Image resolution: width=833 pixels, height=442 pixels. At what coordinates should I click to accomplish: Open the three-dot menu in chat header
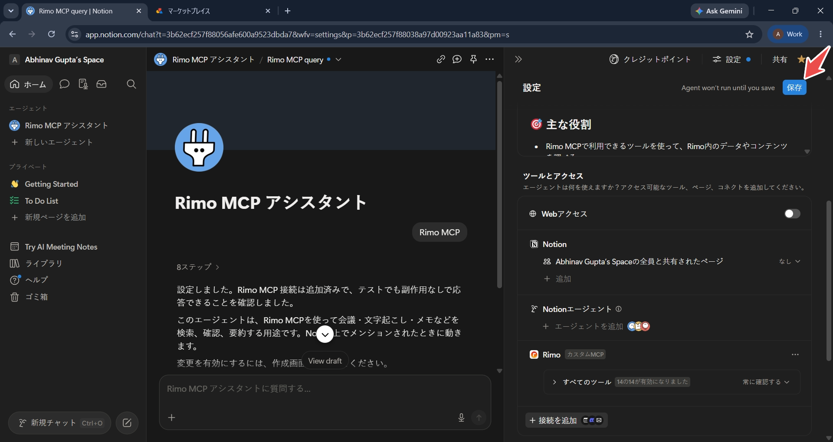490,59
